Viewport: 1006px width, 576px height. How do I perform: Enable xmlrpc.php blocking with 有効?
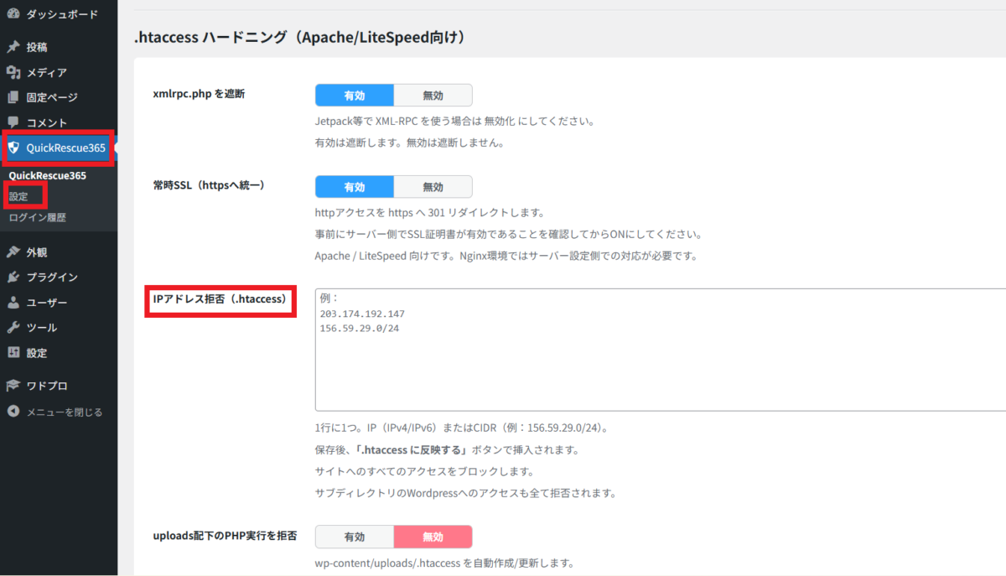pyautogui.click(x=354, y=95)
